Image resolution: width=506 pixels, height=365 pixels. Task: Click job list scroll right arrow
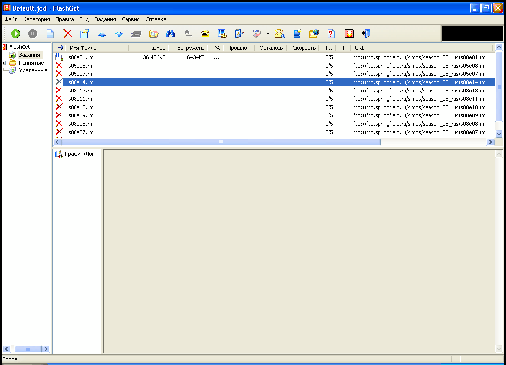click(490, 142)
